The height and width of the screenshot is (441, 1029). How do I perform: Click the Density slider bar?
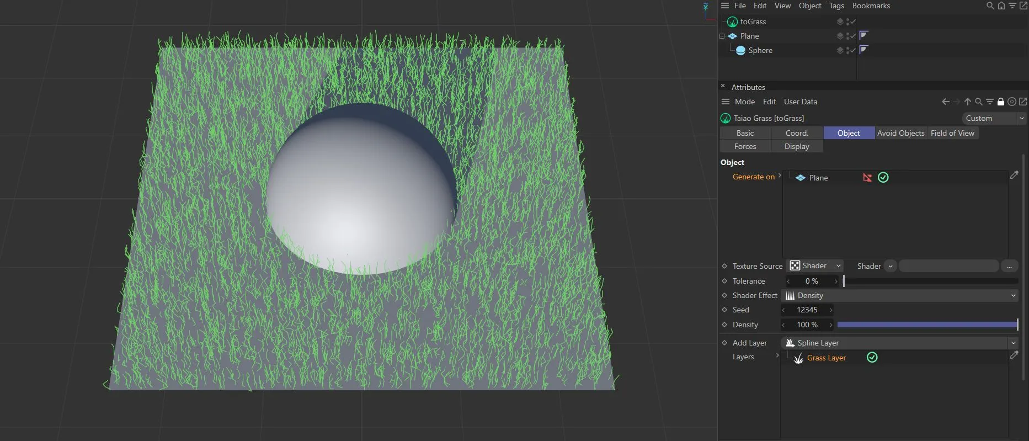(927, 325)
